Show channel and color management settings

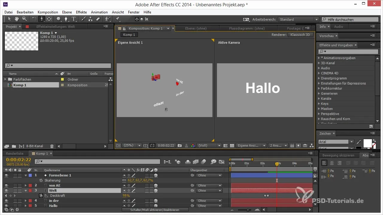193,146
